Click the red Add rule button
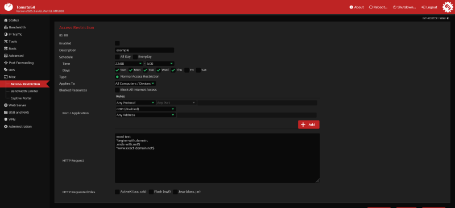Viewport: 455px width, 208px height. tap(309, 124)
